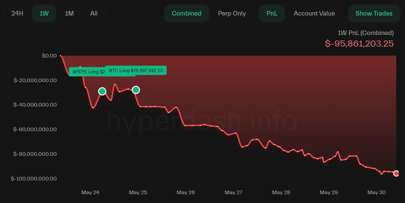Switch chart to Account Value
This screenshot has width=405, height=203.
click(314, 13)
